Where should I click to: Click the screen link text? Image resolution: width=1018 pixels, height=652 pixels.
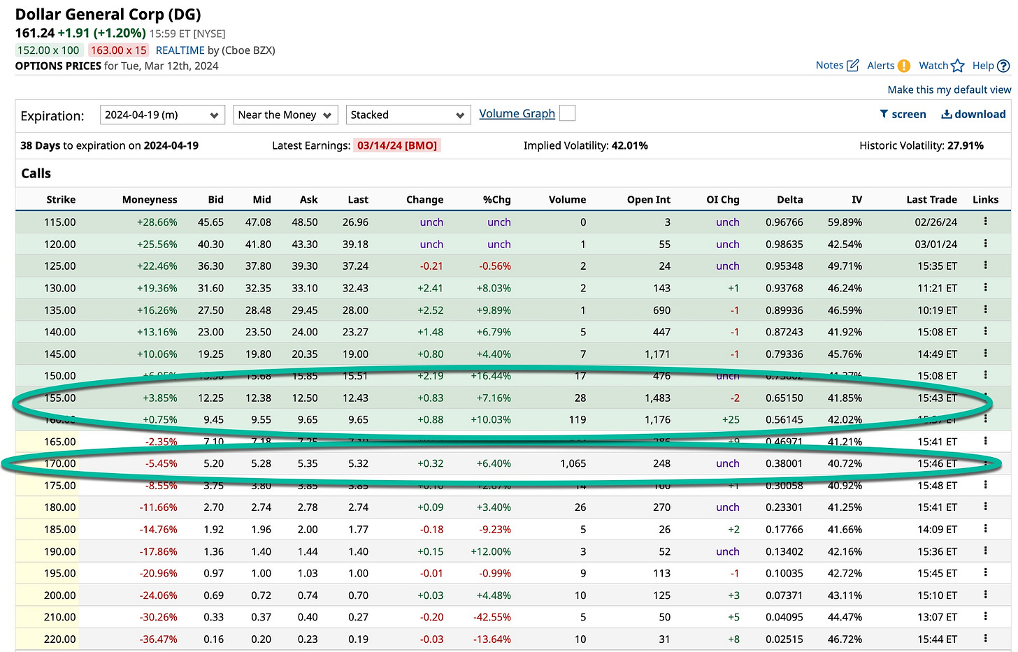[908, 114]
